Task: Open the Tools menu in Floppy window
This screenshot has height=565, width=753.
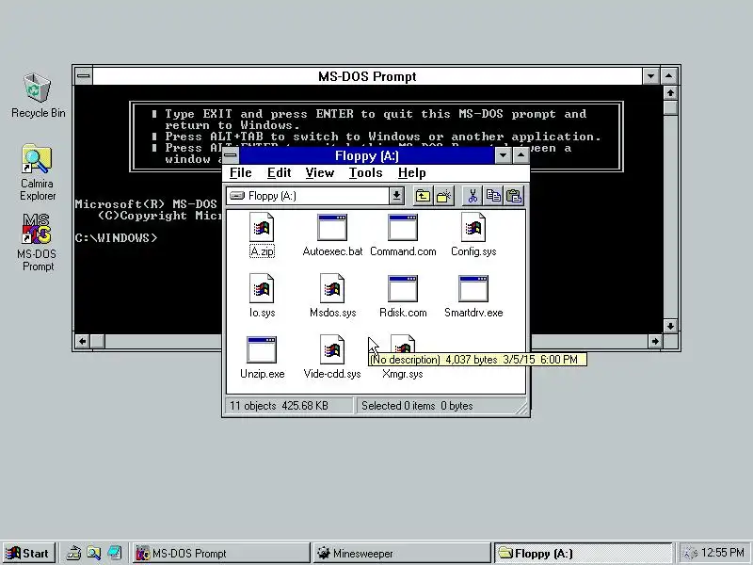Action: click(365, 173)
